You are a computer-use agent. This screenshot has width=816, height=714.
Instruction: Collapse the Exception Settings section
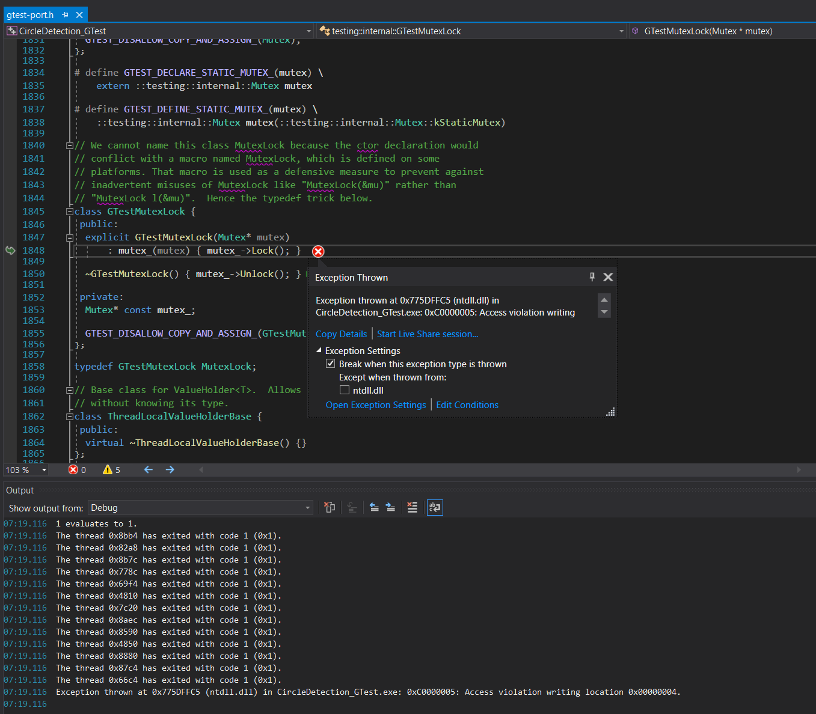(319, 350)
